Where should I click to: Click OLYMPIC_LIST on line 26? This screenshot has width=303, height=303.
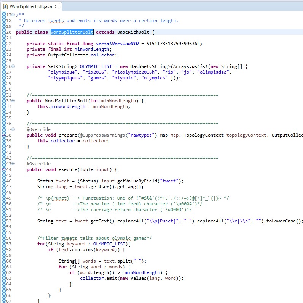pos(96,66)
